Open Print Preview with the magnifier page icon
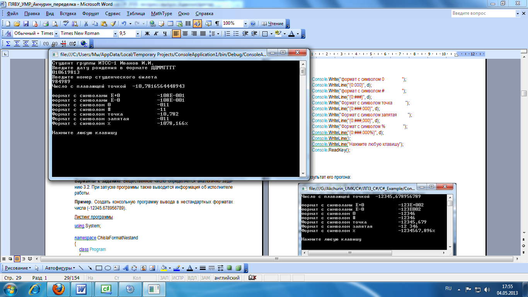This screenshot has height=297, width=528. 55,24
